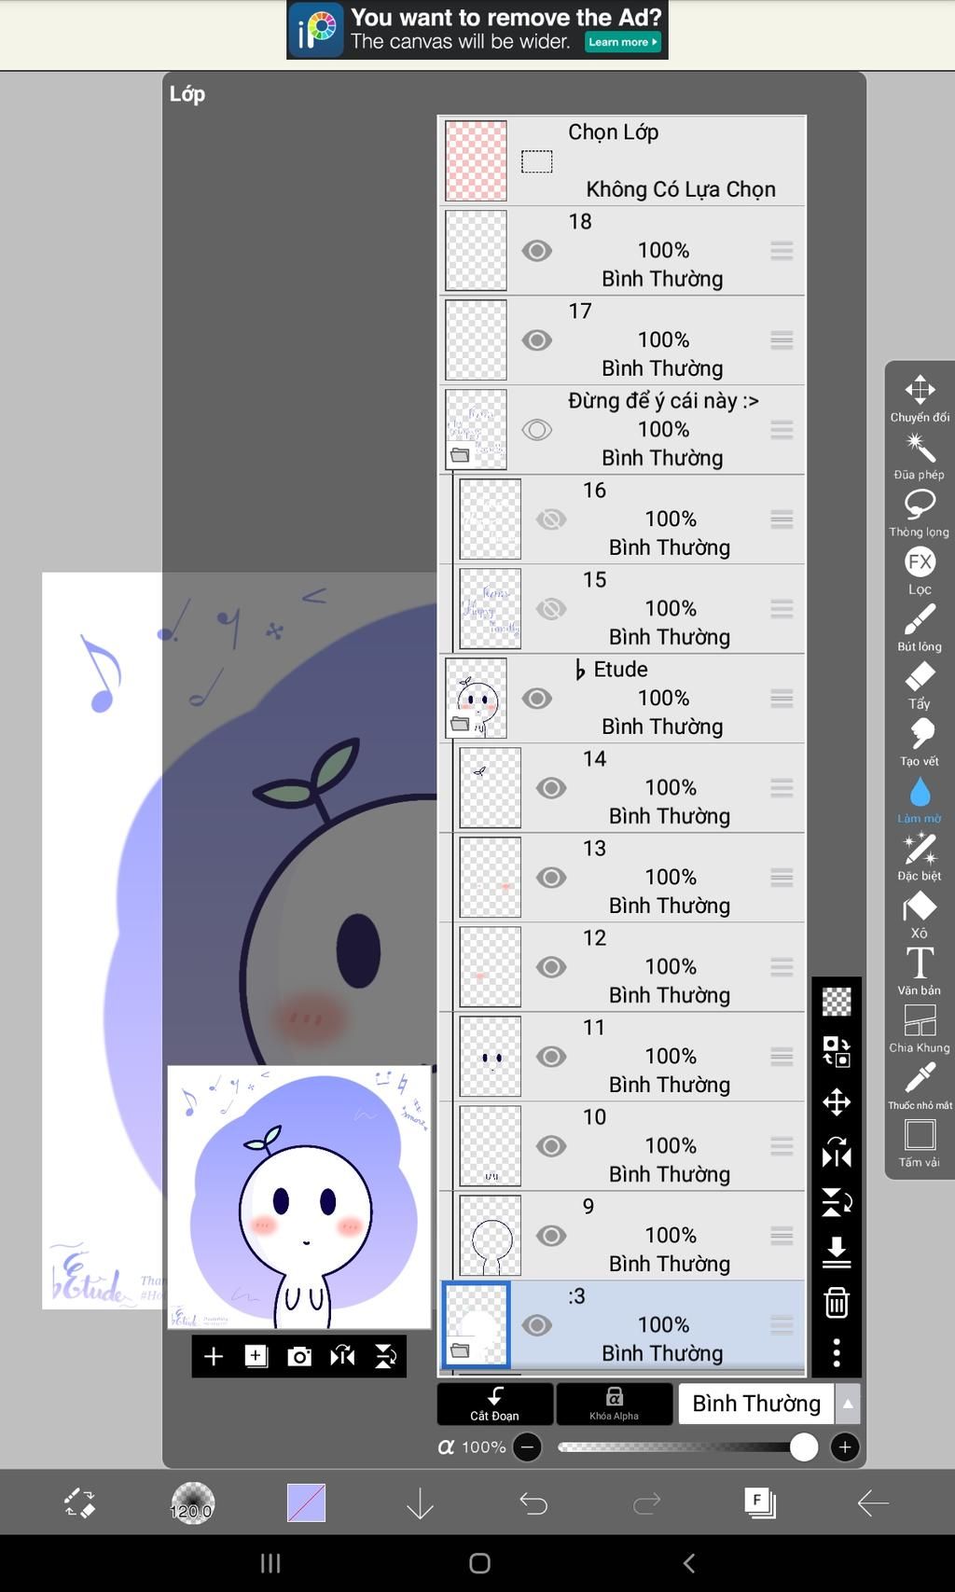The height and width of the screenshot is (1592, 955).
Task: Tap the Android home button
Action: [479, 1563]
